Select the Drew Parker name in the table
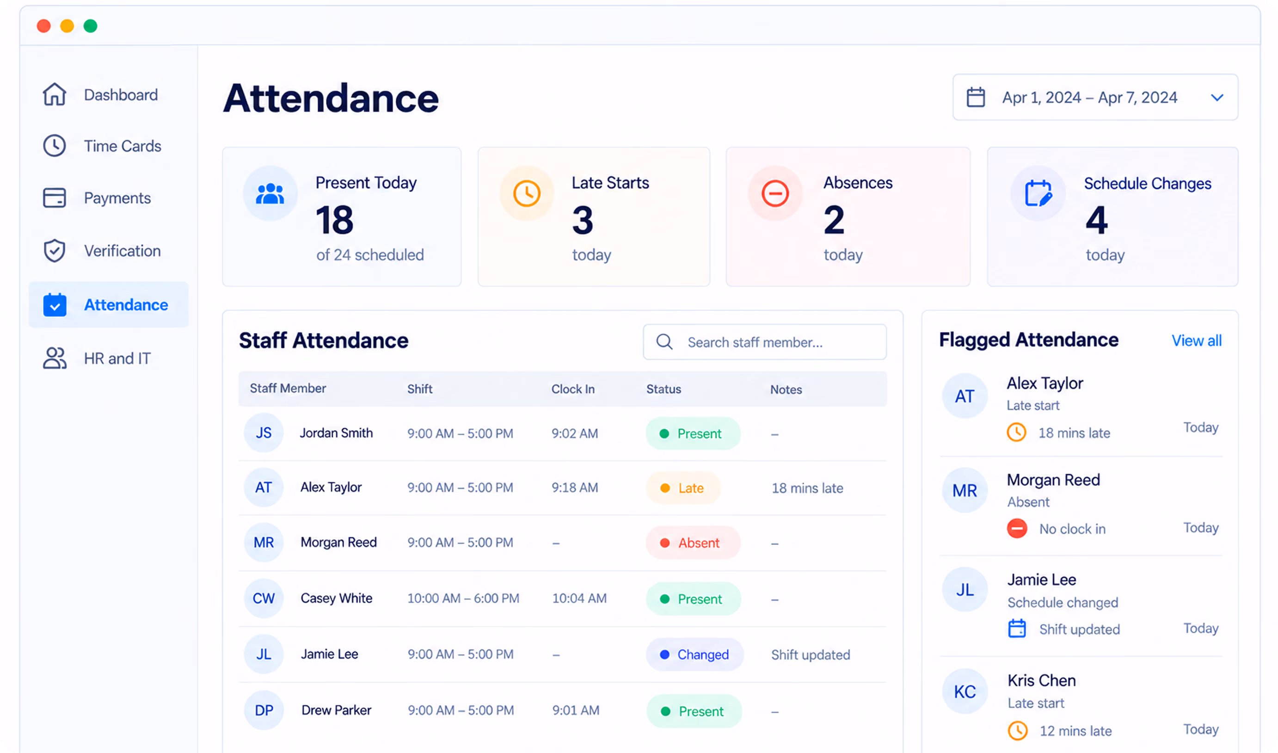This screenshot has height=753, width=1278. [x=336, y=710]
